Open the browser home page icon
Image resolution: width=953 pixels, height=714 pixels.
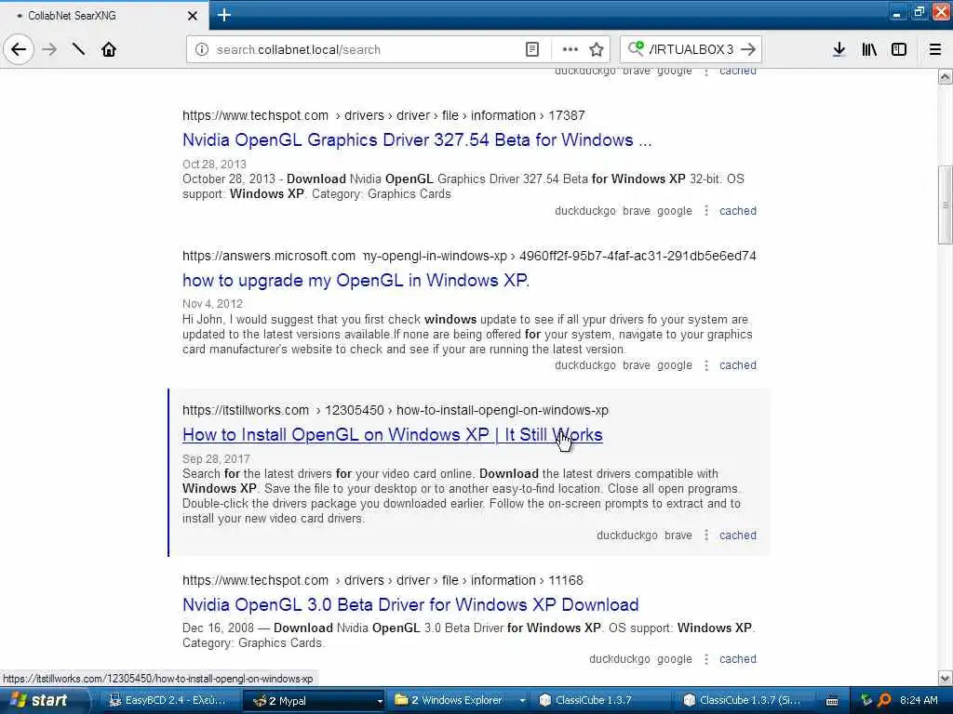(109, 49)
